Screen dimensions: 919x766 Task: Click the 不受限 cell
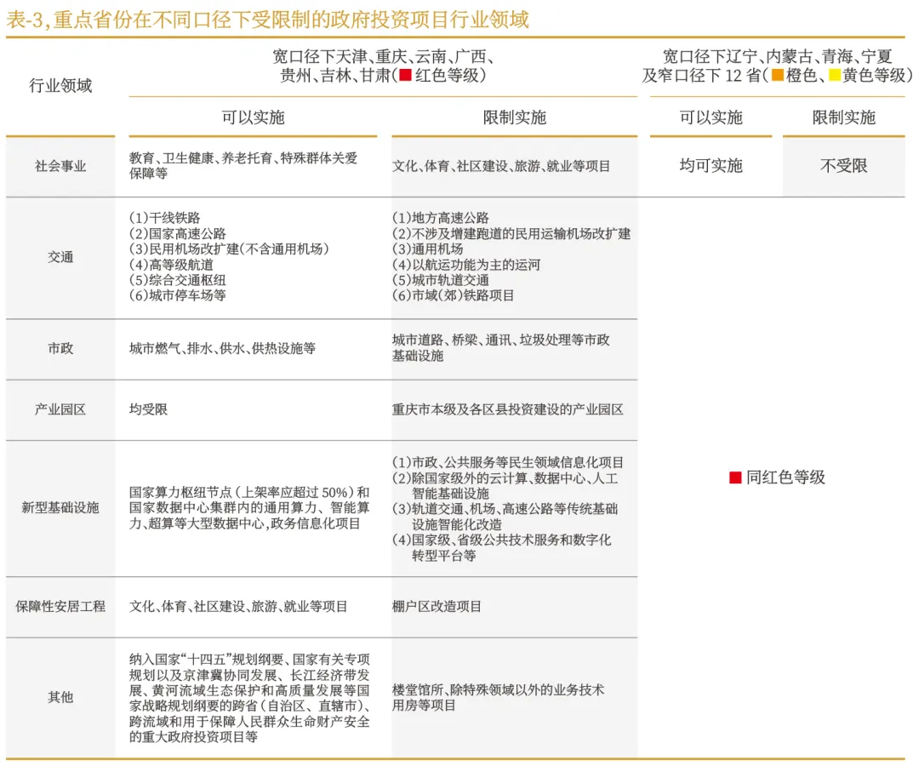843,166
